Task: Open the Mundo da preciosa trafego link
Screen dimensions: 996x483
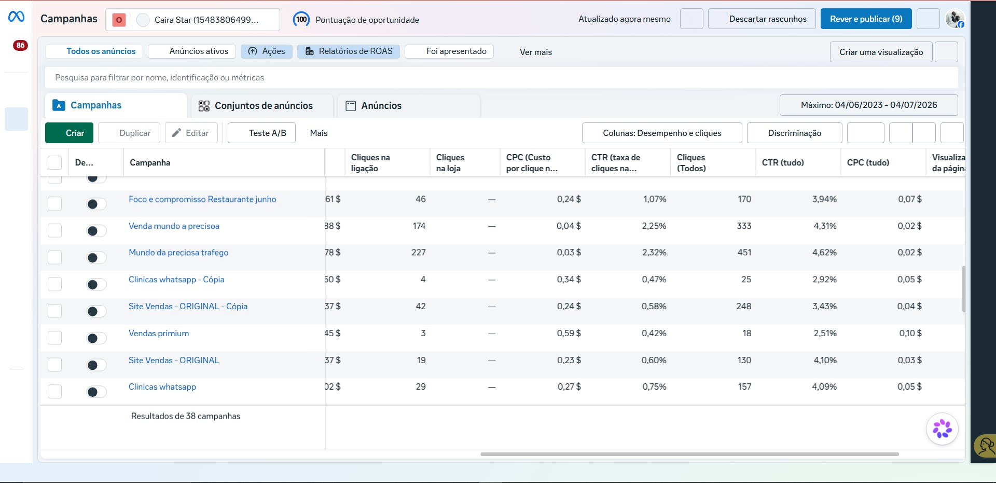Action: (x=178, y=252)
